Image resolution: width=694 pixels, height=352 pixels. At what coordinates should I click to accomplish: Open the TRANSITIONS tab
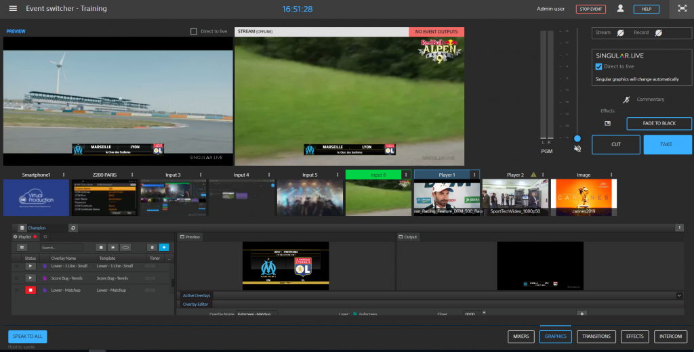[596, 336]
